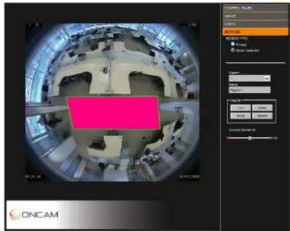The image size is (290, 231).
Task: Click the Motion Sensitivity slider handle
Action: [250, 138]
